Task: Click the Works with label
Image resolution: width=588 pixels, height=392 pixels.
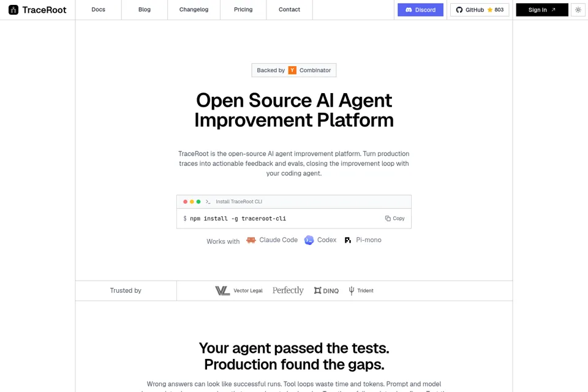Action: click(223, 241)
